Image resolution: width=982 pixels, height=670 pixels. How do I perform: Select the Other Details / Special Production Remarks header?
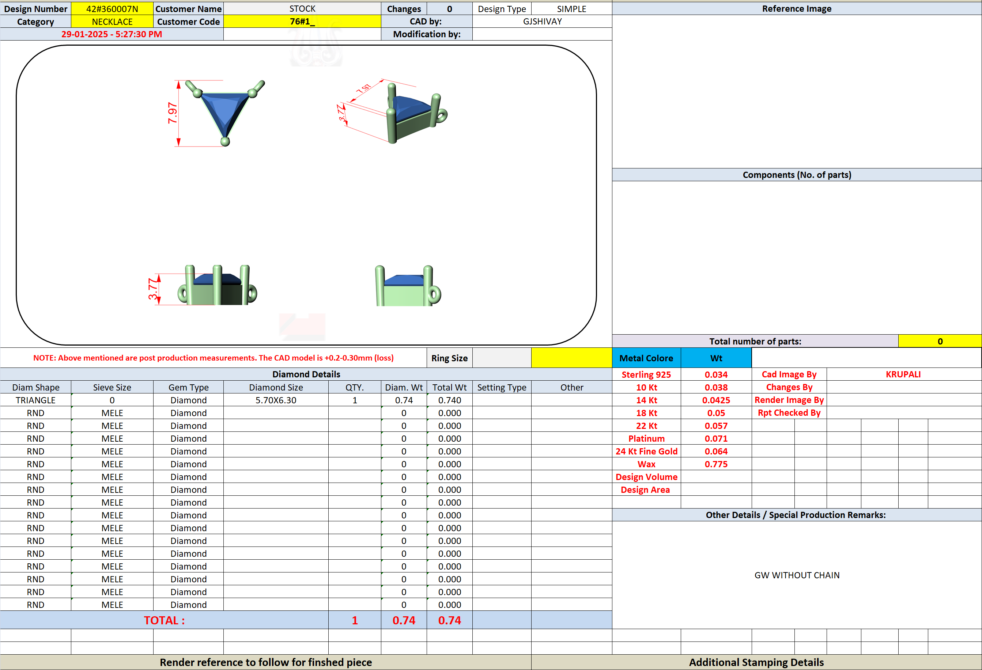pos(797,515)
